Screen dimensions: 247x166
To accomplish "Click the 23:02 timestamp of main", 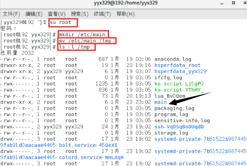I will (143, 102).
